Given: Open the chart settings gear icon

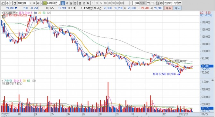Looking at the screenshot, I should click(161, 3).
